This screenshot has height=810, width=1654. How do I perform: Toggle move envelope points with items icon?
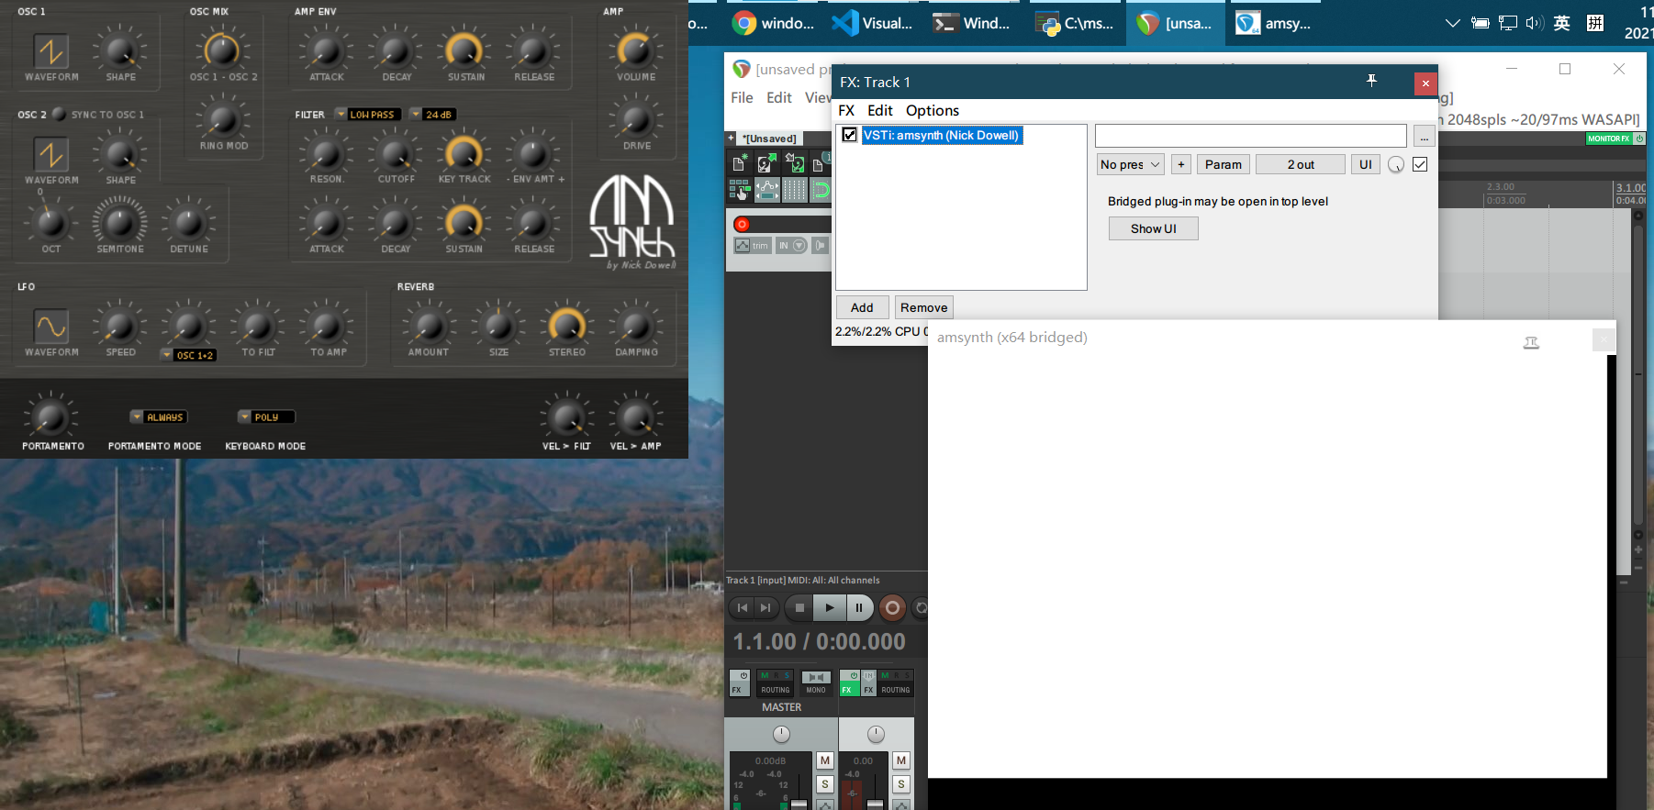click(x=767, y=190)
